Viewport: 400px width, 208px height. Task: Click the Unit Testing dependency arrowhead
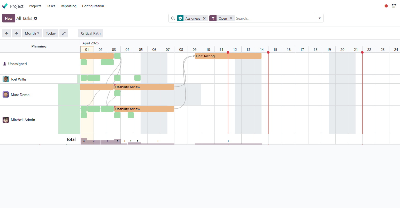click(x=194, y=56)
